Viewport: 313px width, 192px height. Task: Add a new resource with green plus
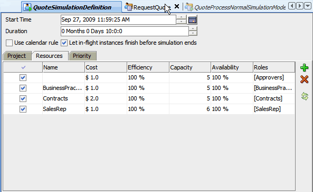click(x=304, y=68)
